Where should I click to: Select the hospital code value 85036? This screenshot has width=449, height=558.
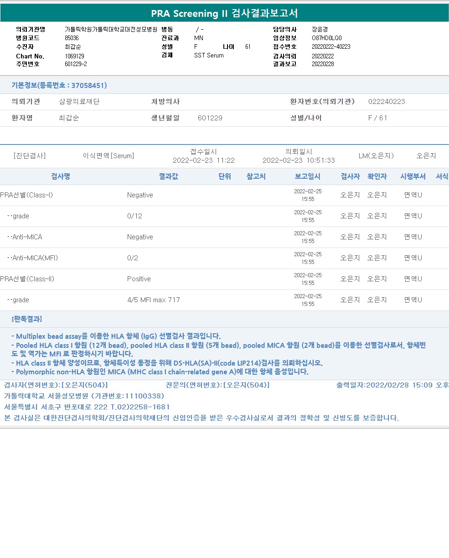72,38
